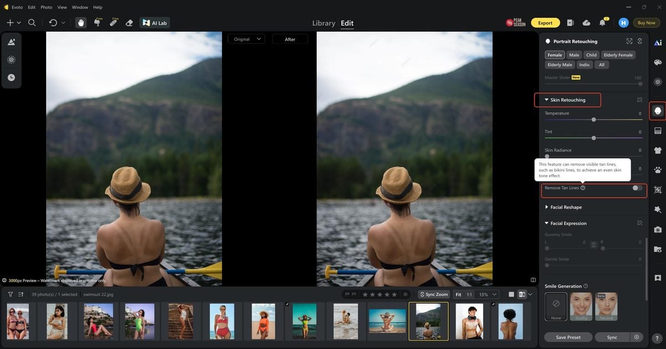Select the Female portrait category
This screenshot has width=666, height=349.
click(554, 55)
